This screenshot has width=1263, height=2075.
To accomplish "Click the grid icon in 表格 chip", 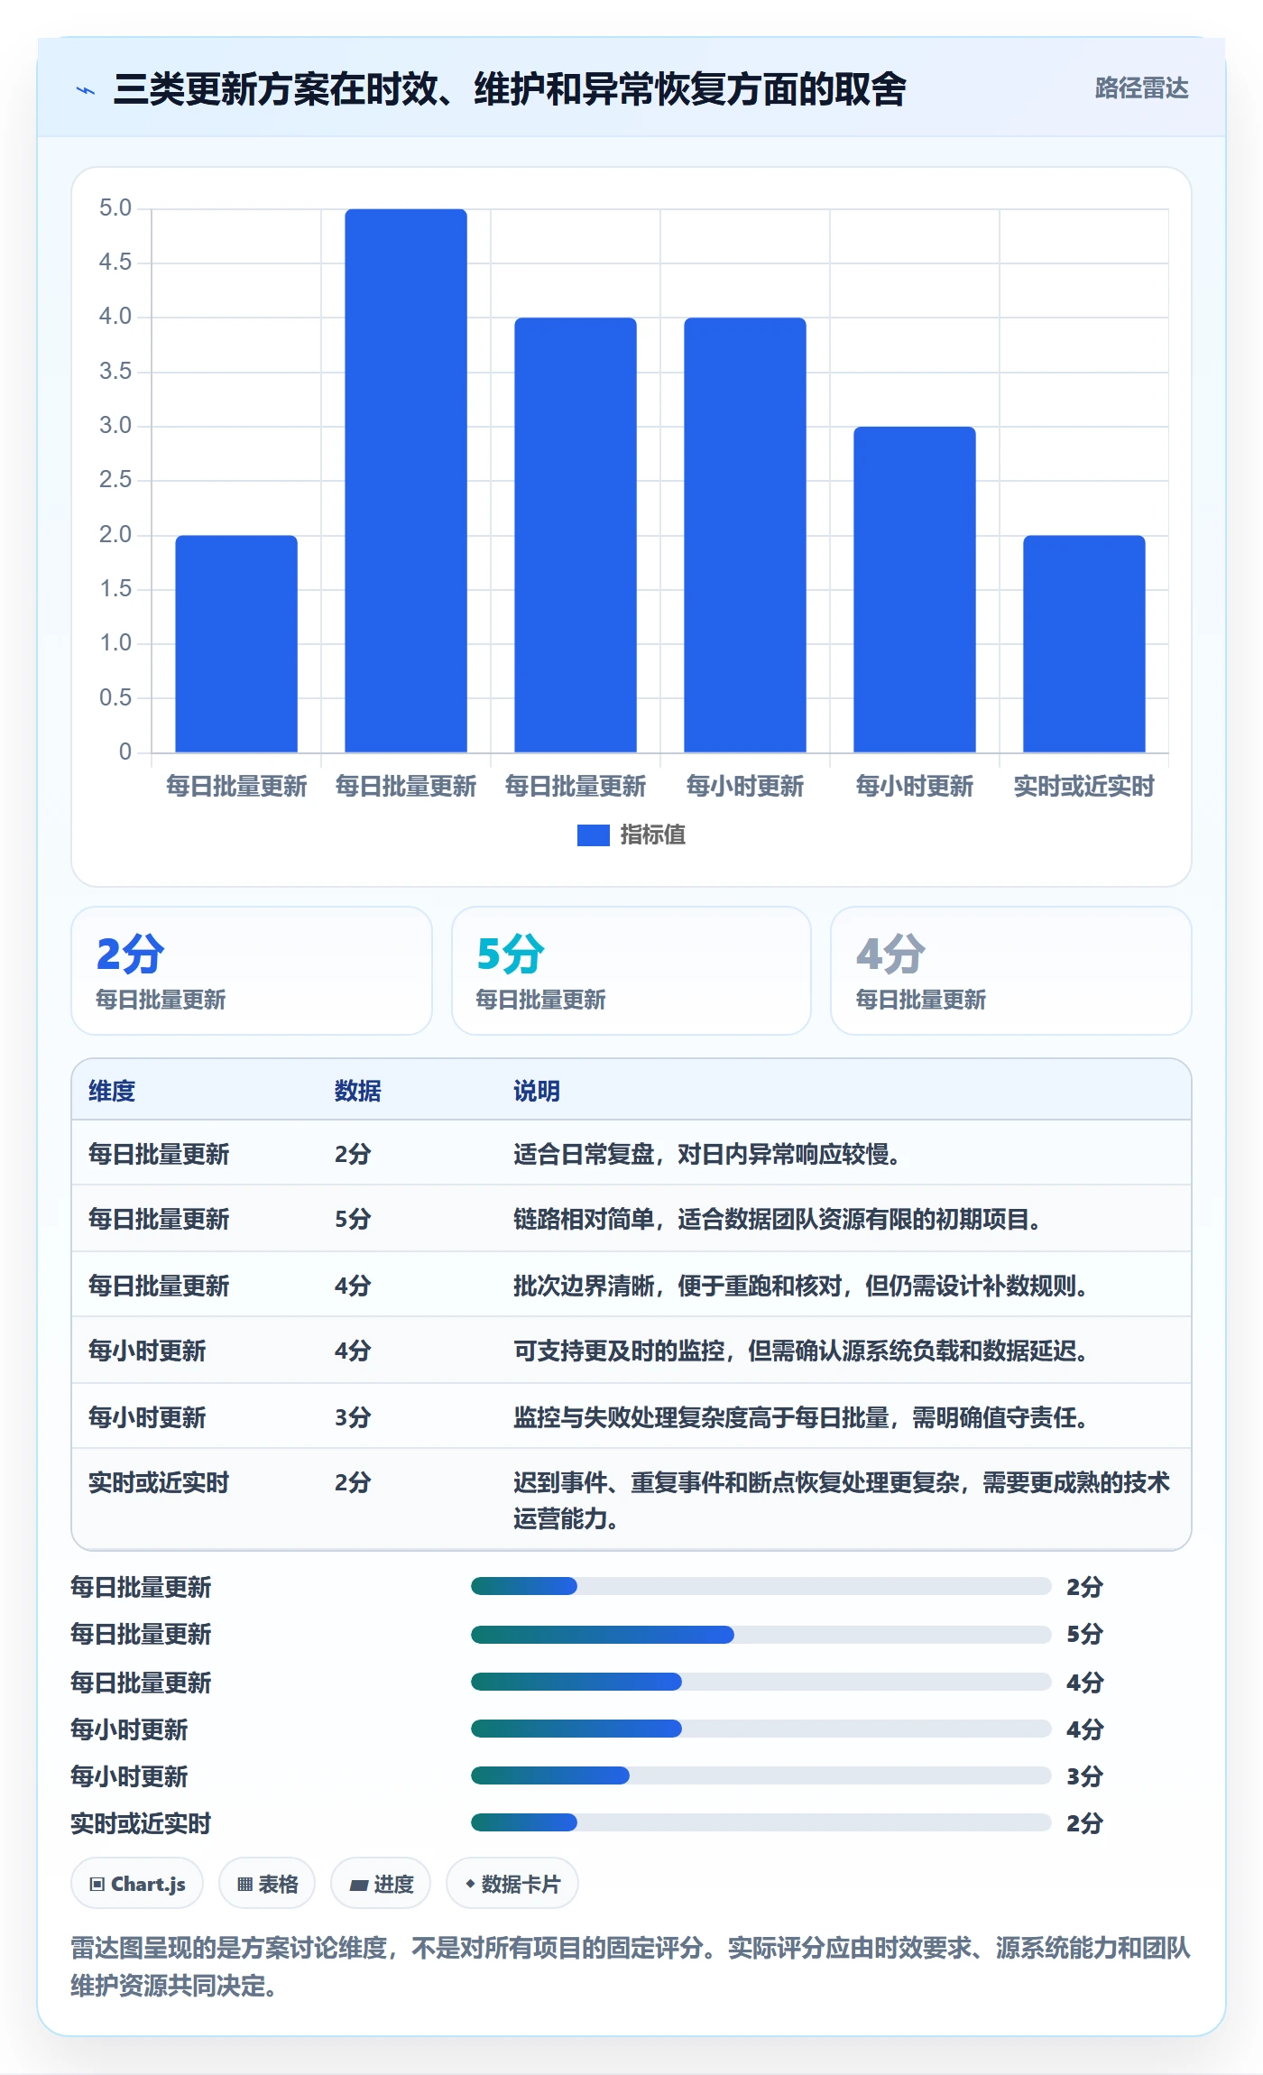I will coord(244,1884).
